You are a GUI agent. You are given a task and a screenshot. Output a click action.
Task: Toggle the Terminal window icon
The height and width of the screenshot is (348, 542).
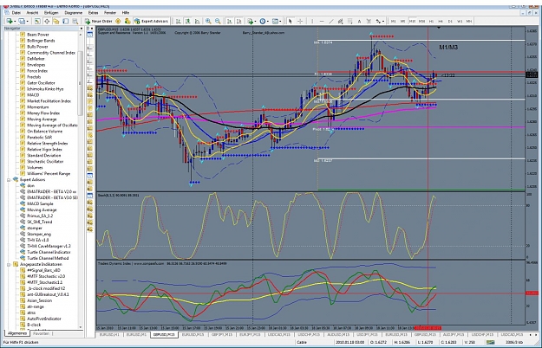coord(66,21)
